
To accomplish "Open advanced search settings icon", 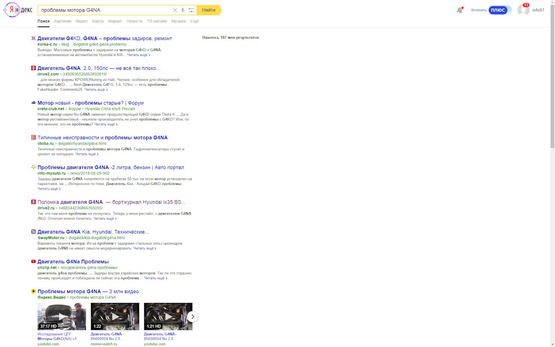I will click(191, 10).
